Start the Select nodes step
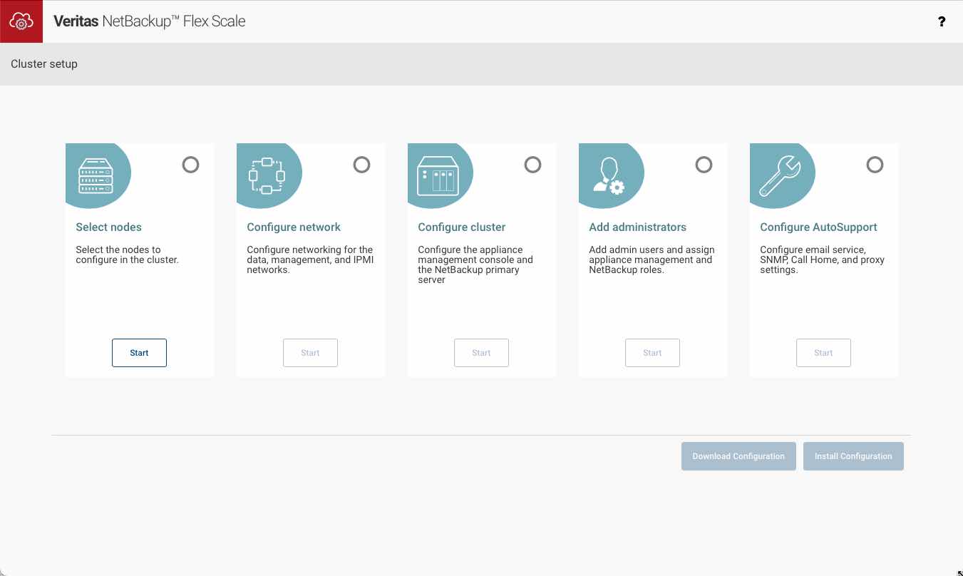Screen dimensions: 963x576 coord(139,353)
